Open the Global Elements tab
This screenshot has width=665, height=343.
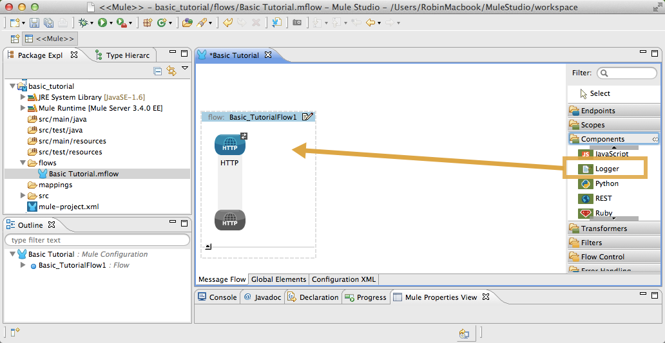pos(278,279)
